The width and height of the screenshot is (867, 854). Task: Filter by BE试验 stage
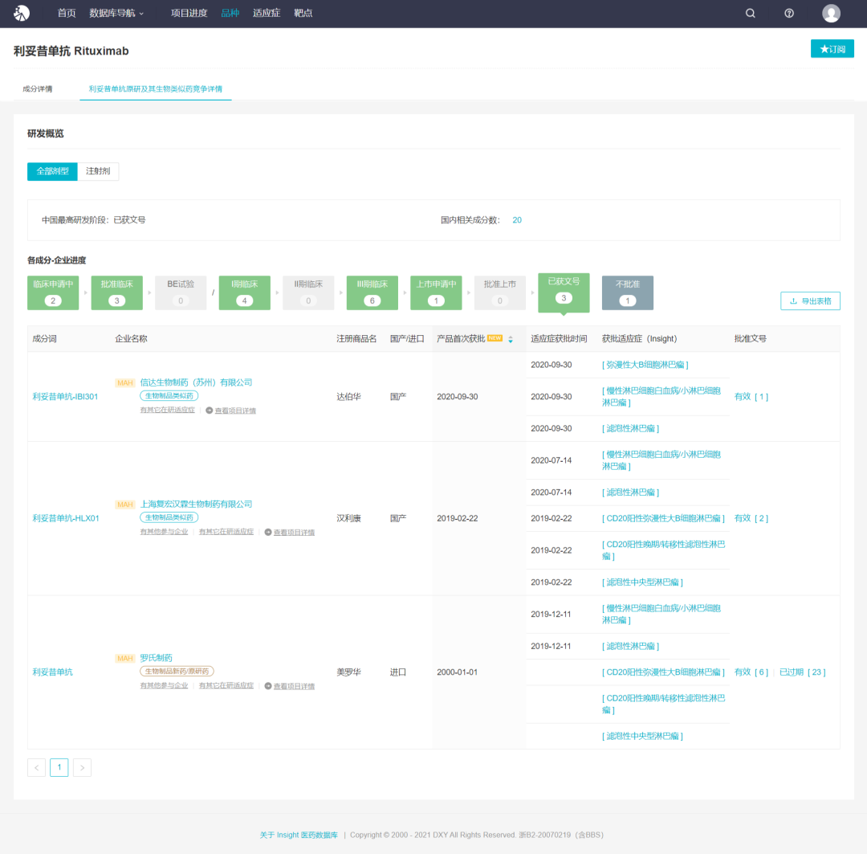click(x=181, y=292)
